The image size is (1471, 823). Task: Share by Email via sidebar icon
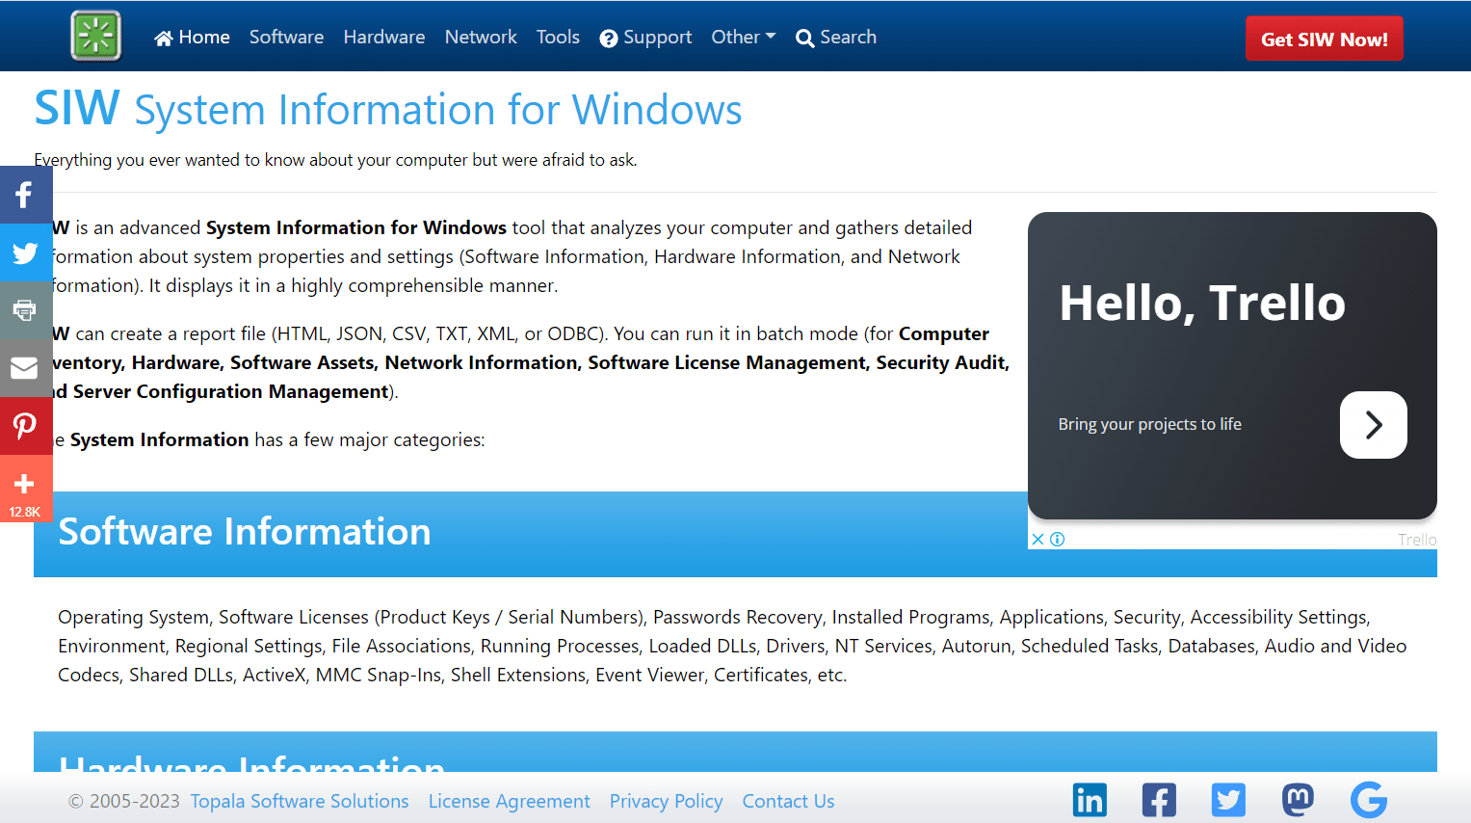(25, 368)
